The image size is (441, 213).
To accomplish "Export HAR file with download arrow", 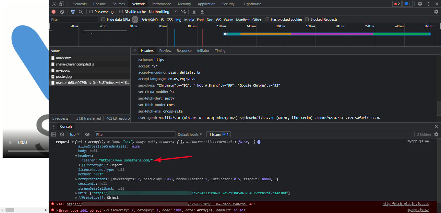I will [x=202, y=12].
